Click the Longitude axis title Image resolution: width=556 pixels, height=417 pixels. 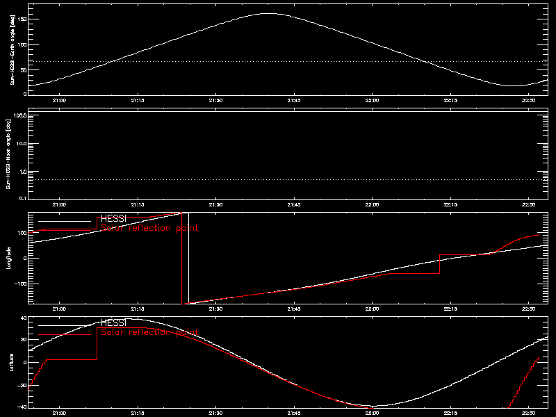pos(8,258)
